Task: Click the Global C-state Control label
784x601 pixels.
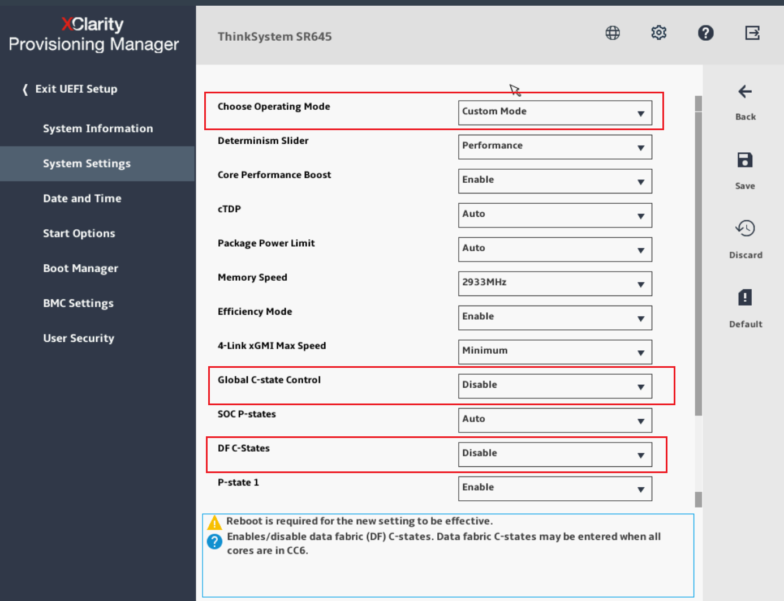Action: [x=269, y=380]
